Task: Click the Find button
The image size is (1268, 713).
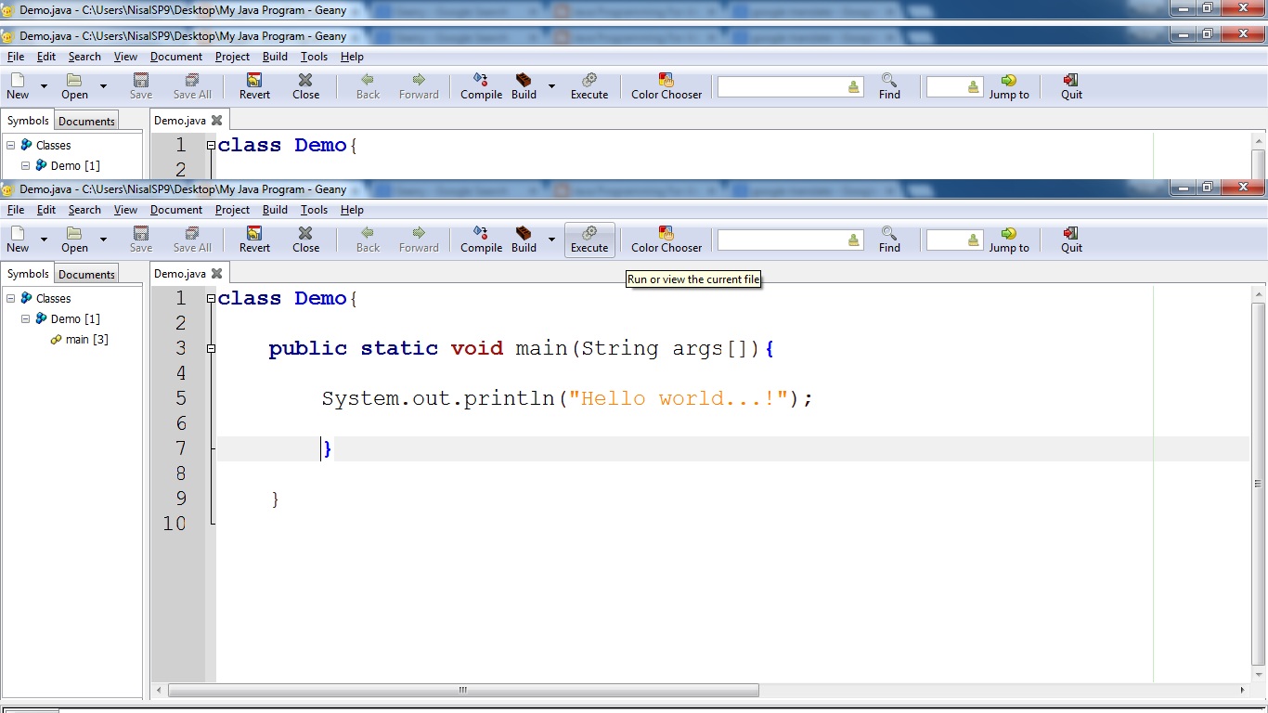Action: [888, 240]
